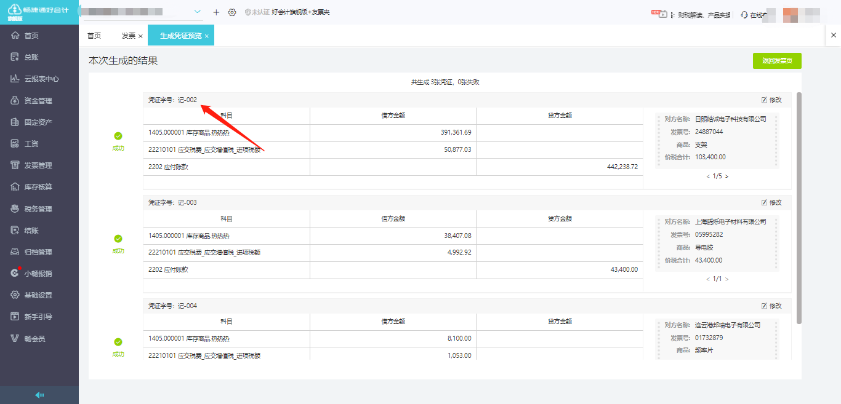Viewport: 841px width, 404px height.
Task: Open 云报表中心 in sidebar
Action: click(39, 79)
